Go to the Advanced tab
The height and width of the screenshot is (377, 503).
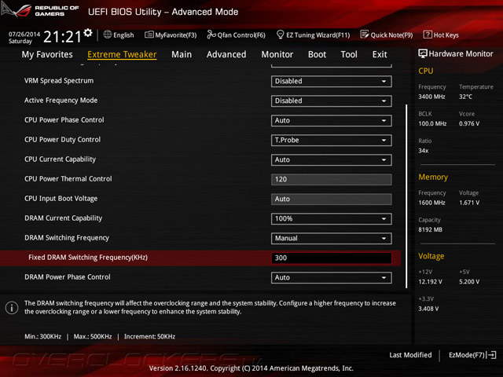coord(226,54)
